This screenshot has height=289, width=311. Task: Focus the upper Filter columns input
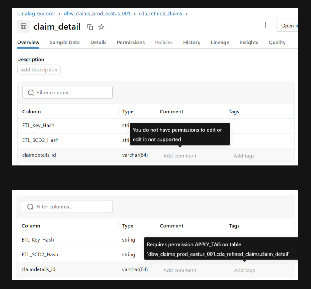click(x=67, y=92)
